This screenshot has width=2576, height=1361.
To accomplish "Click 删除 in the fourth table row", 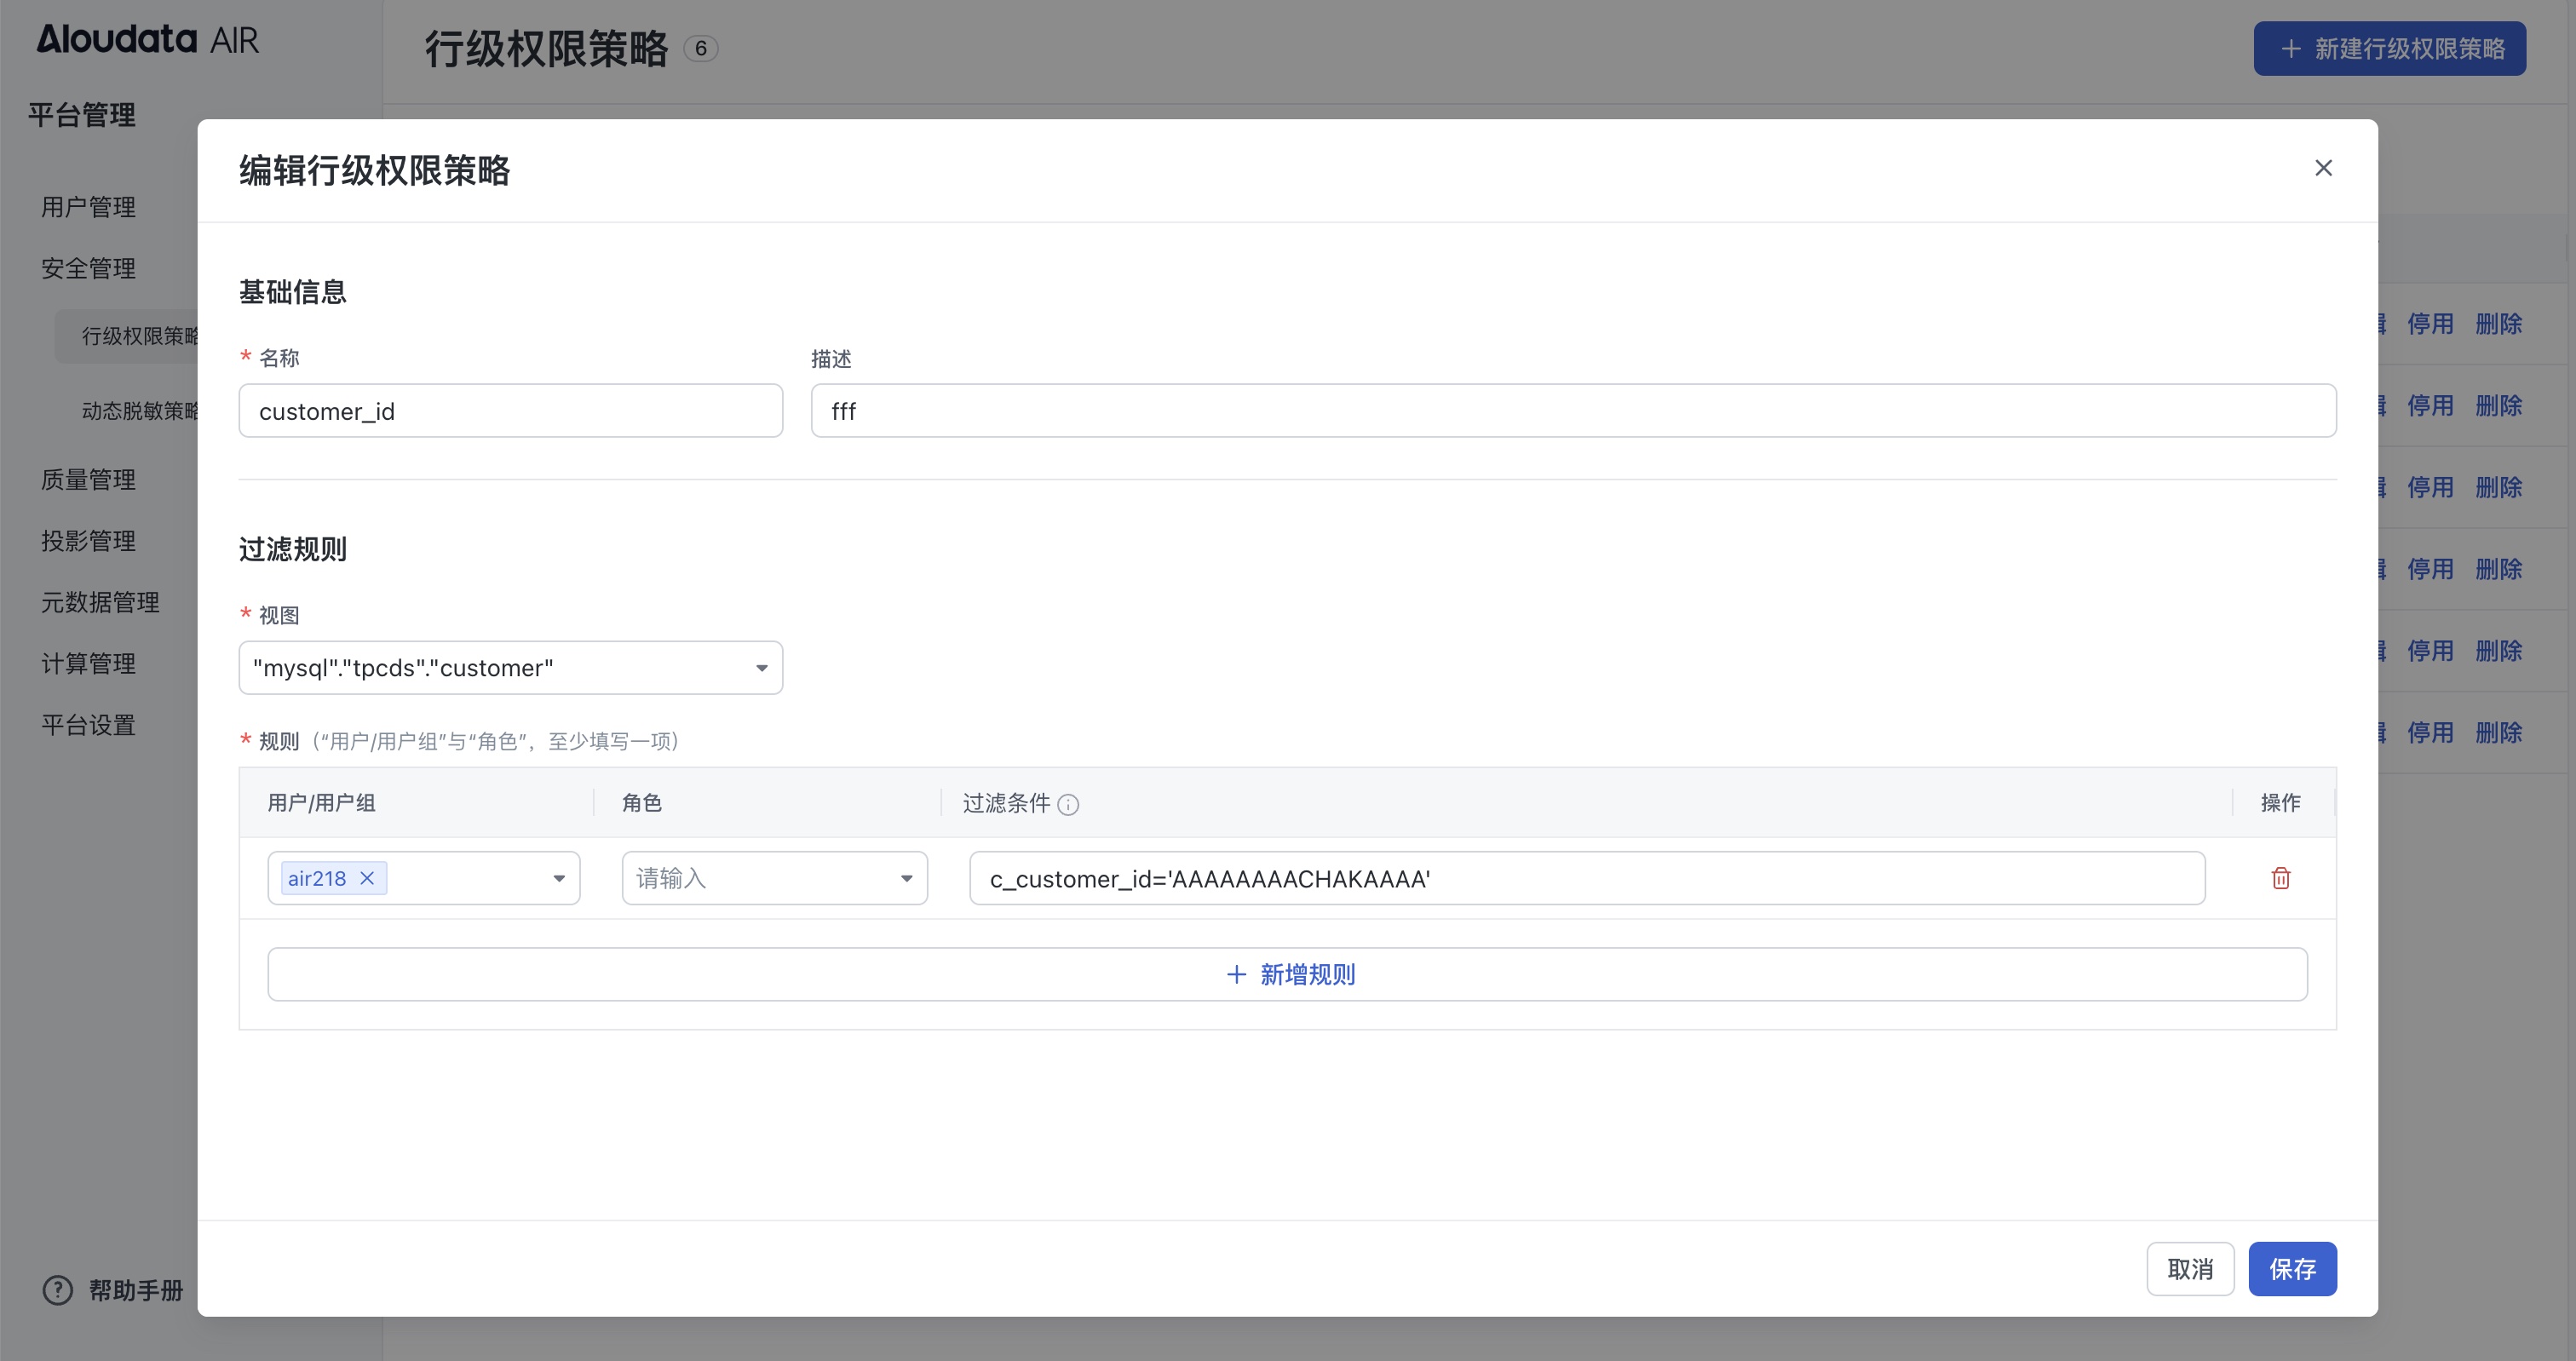I will [2498, 569].
